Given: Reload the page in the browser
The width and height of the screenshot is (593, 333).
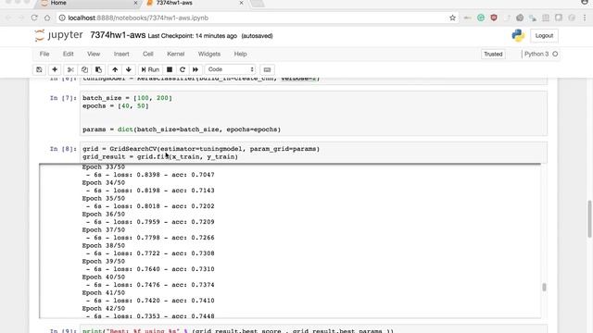Looking at the screenshot, I should point(34,18).
